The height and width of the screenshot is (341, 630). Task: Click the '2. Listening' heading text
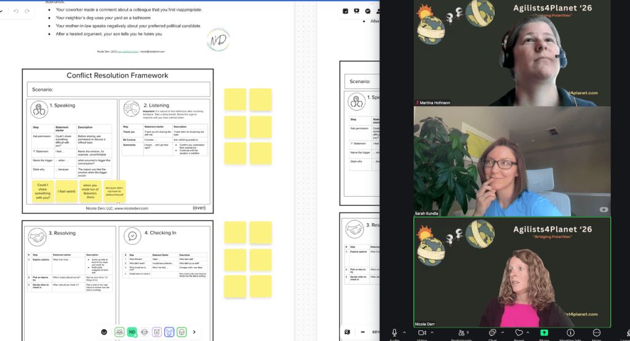pos(157,106)
